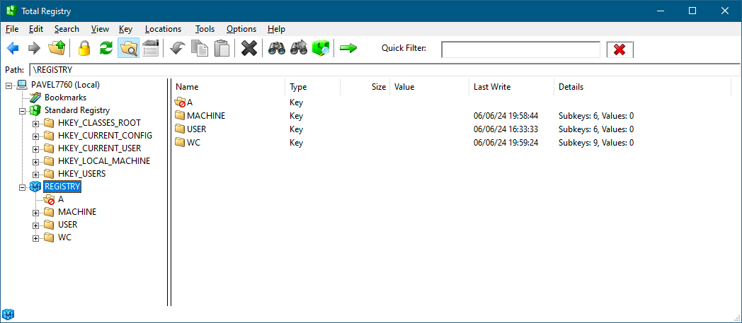Expand HKEY_LOCAL_MACHINE in the tree
Viewport: 742px width, 323px height.
coord(35,162)
